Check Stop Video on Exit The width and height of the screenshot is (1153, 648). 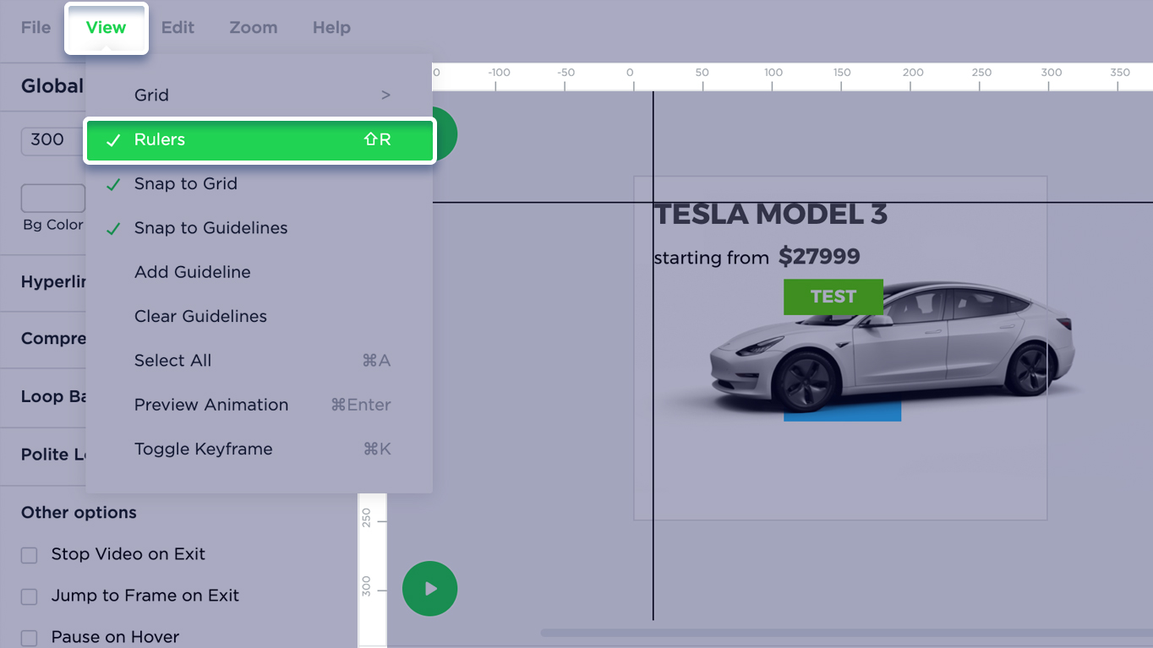click(x=30, y=555)
